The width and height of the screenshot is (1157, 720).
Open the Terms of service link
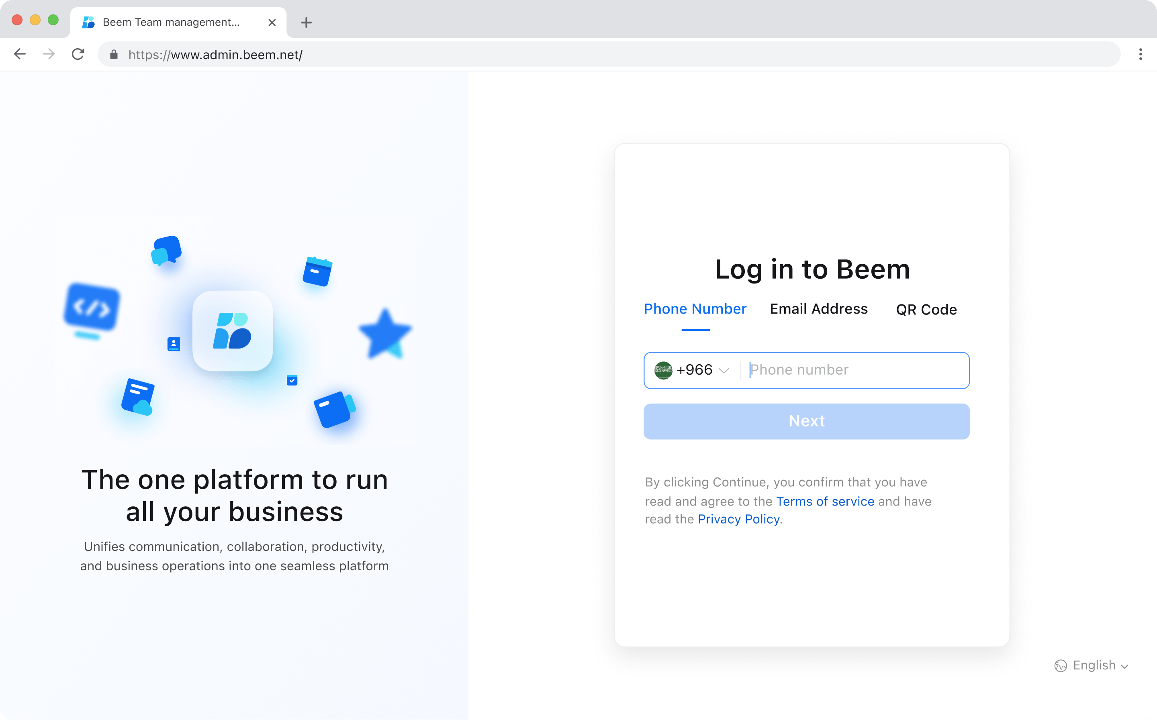click(825, 502)
